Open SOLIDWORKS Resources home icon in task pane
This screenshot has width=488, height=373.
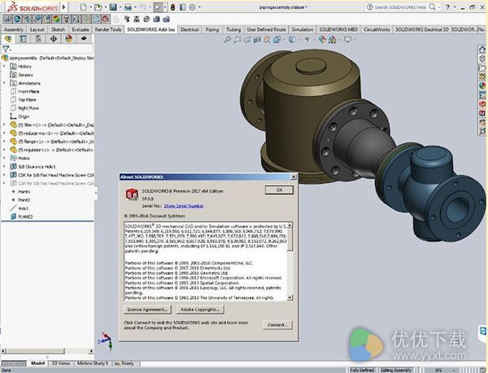tap(482, 50)
